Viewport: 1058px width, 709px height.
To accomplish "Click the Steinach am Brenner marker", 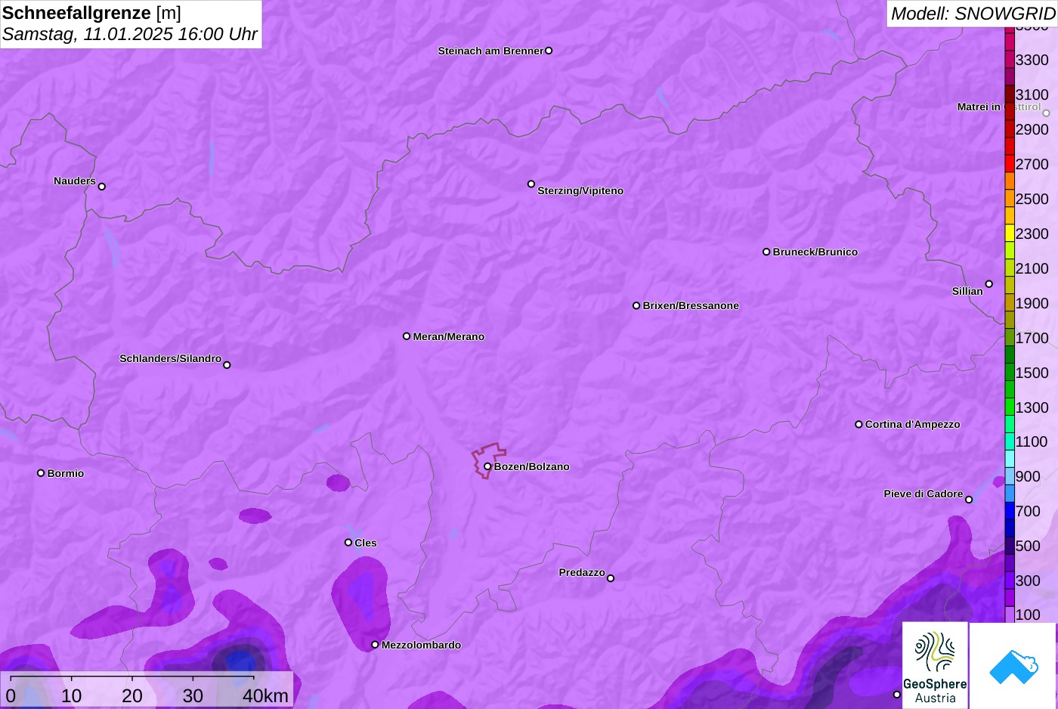I will pos(549,51).
